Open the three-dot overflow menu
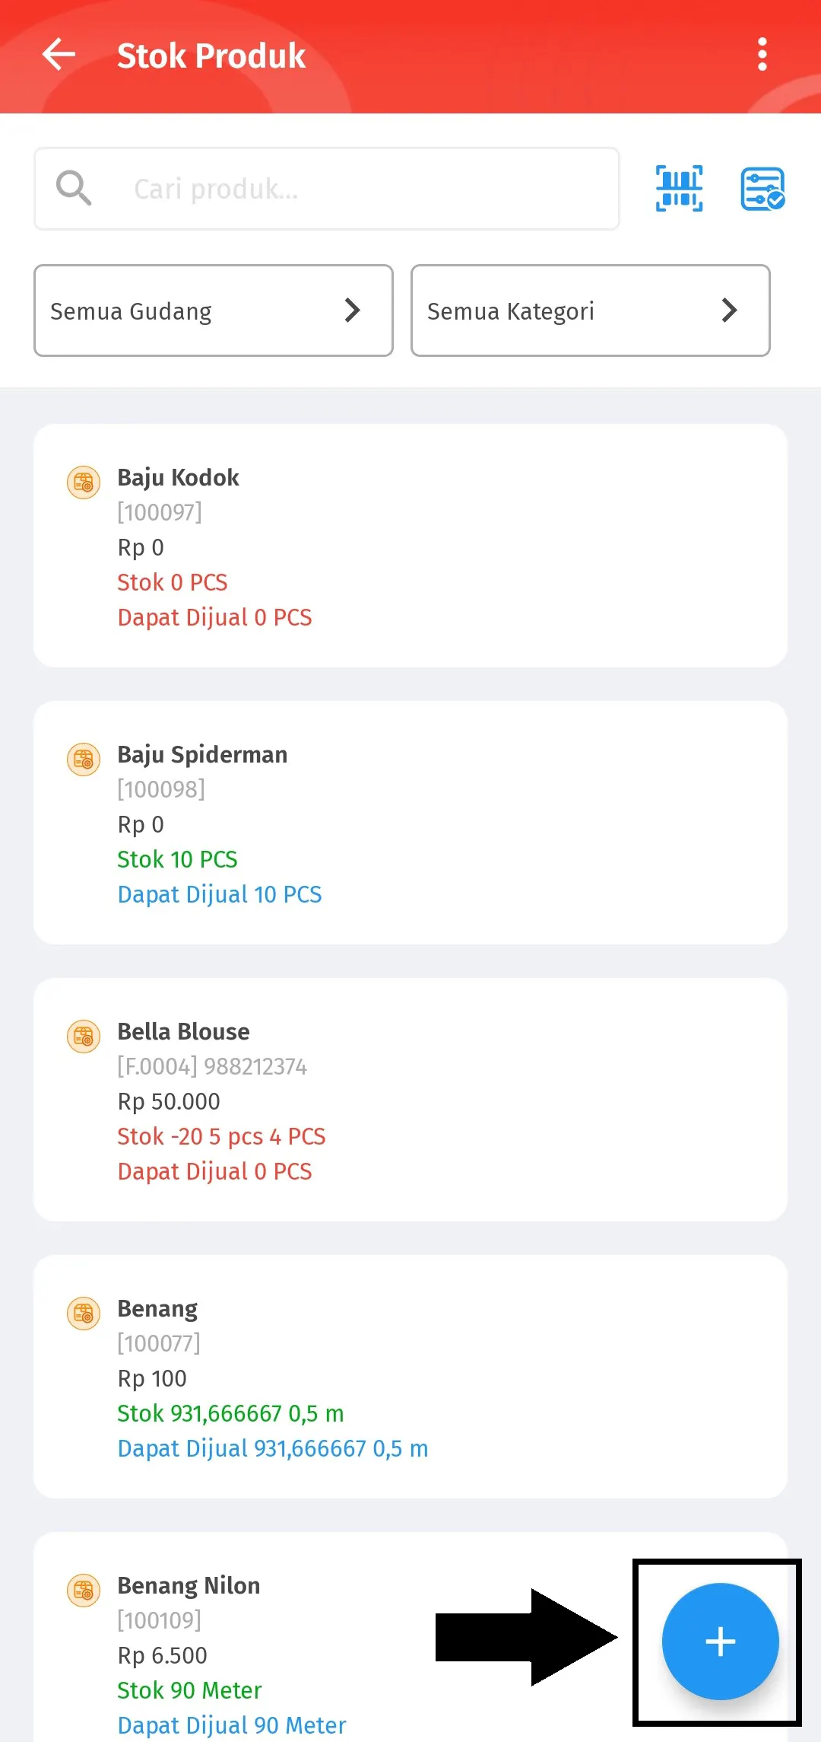The height and width of the screenshot is (1742, 821). click(x=762, y=55)
